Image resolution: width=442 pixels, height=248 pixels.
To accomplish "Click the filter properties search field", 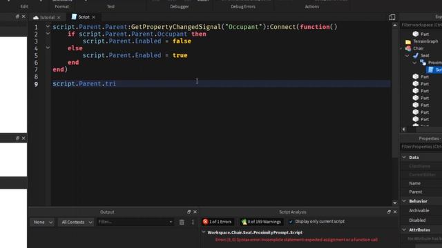I will 421,147.
